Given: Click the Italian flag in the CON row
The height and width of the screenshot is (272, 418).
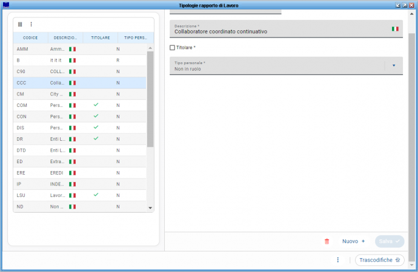Looking at the screenshot, I should (x=72, y=117).
